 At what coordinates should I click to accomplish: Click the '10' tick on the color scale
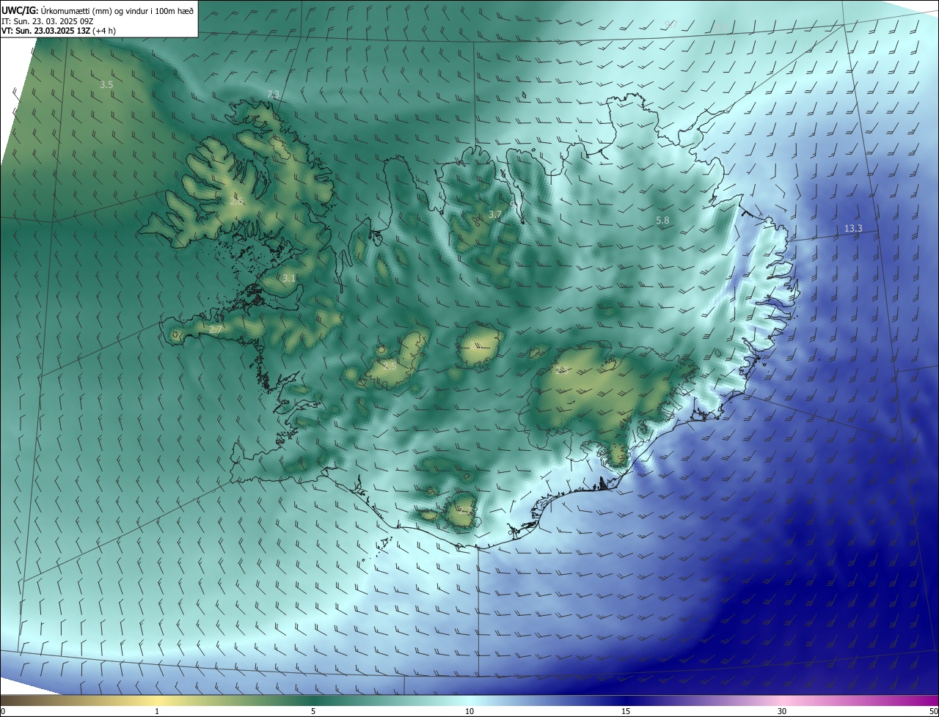469,711
